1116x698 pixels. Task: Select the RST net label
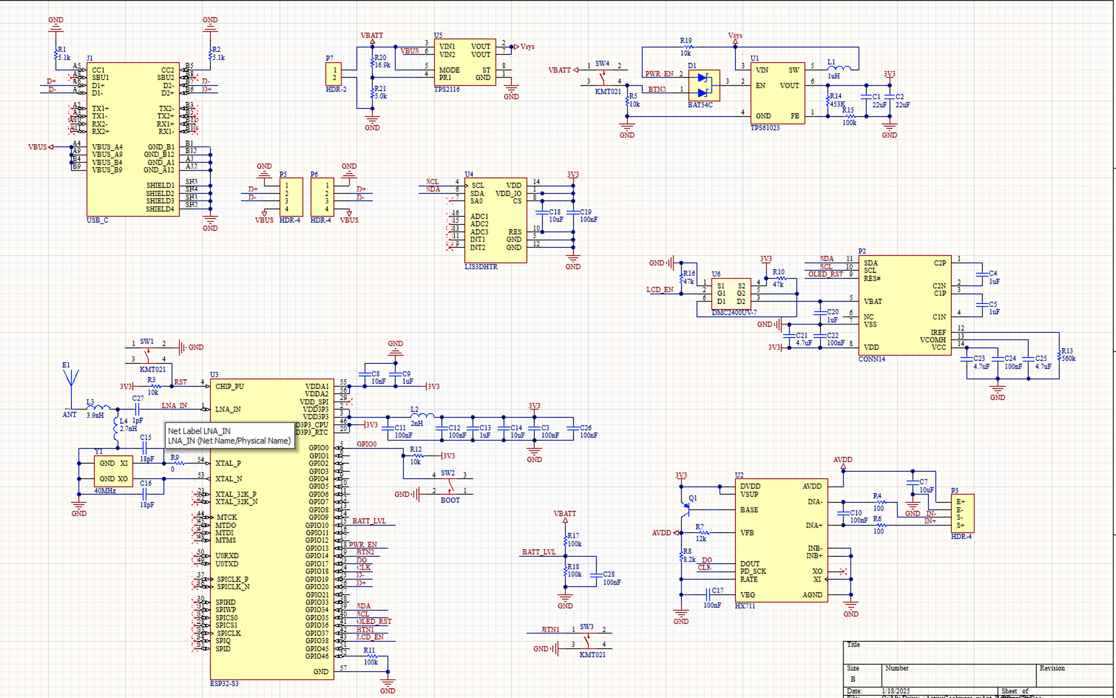180,382
